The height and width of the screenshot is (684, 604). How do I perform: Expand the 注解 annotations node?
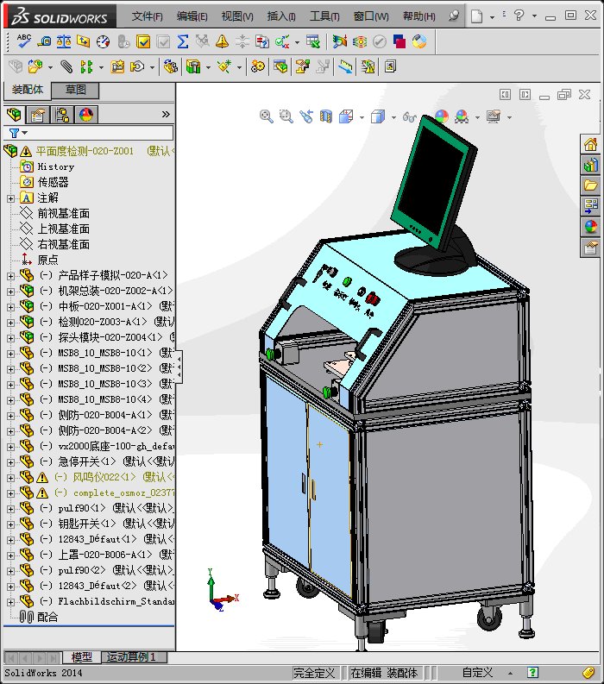tap(10, 198)
